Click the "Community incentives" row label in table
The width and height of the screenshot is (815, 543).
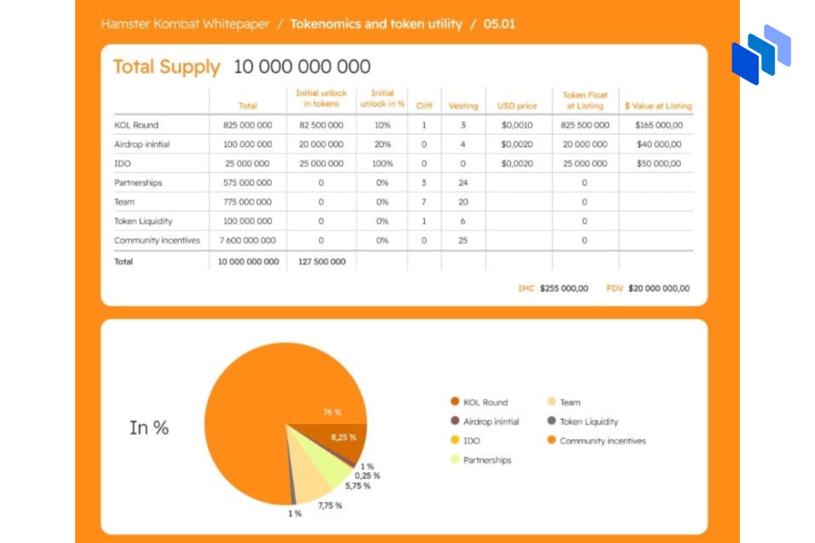coord(157,240)
